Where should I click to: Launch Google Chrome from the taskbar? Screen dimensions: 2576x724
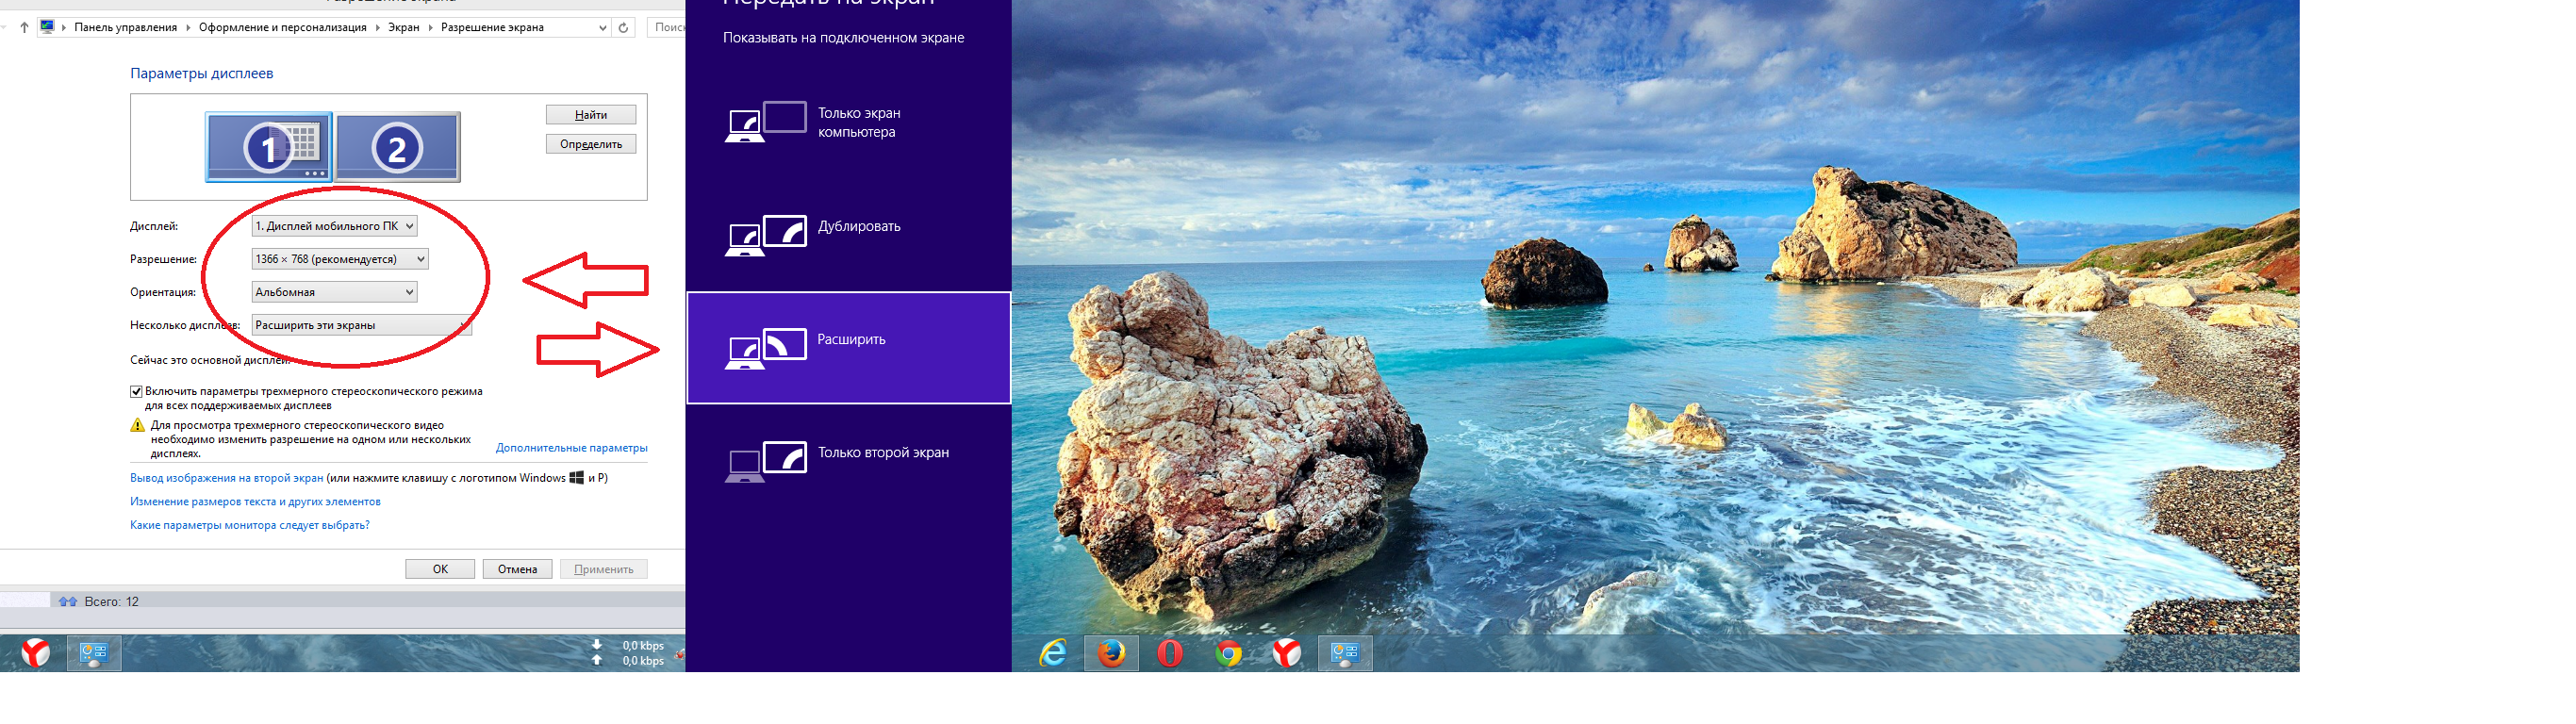click(x=1228, y=653)
